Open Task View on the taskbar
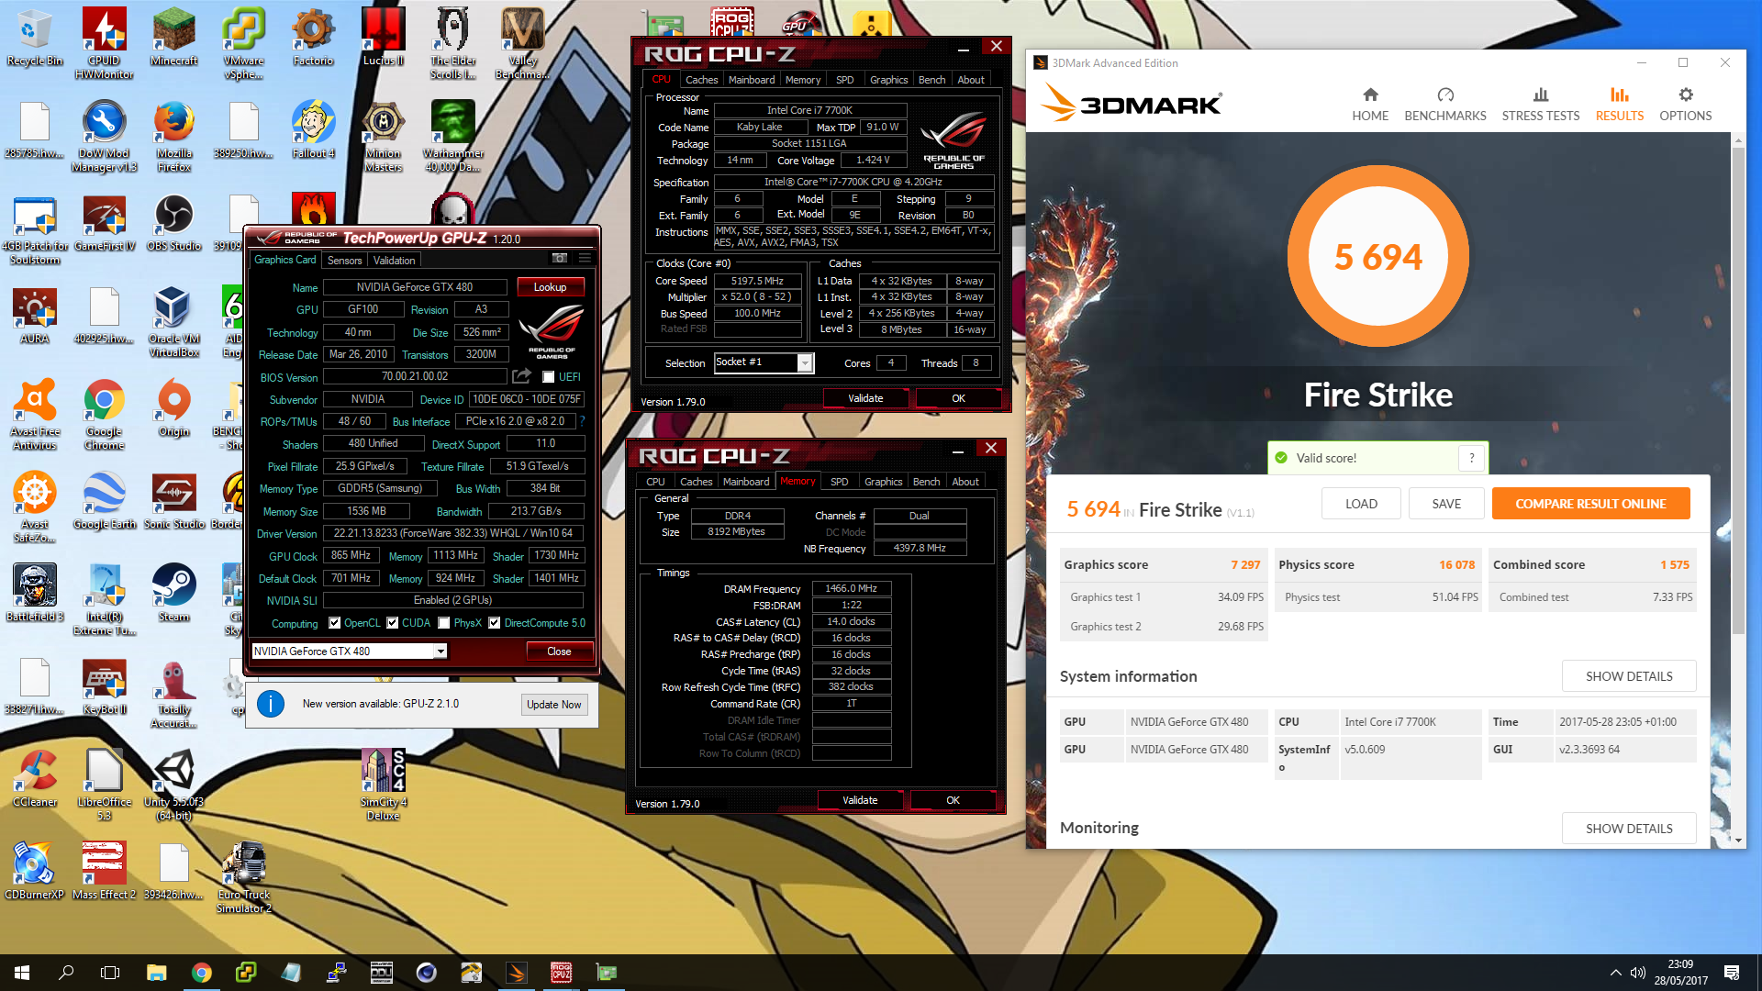This screenshot has height=991, width=1762. point(110,973)
